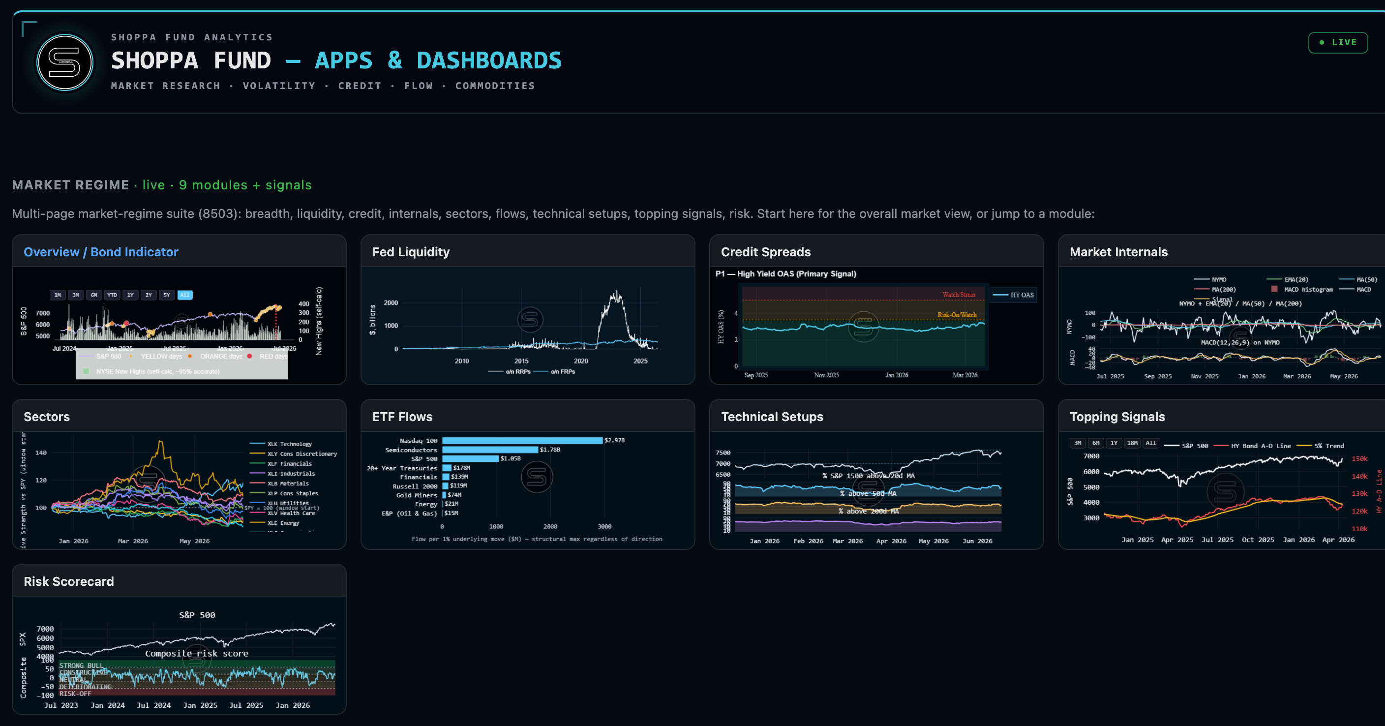Open the Credit Spreads module card title
This screenshot has width=1385, height=726.
(766, 252)
